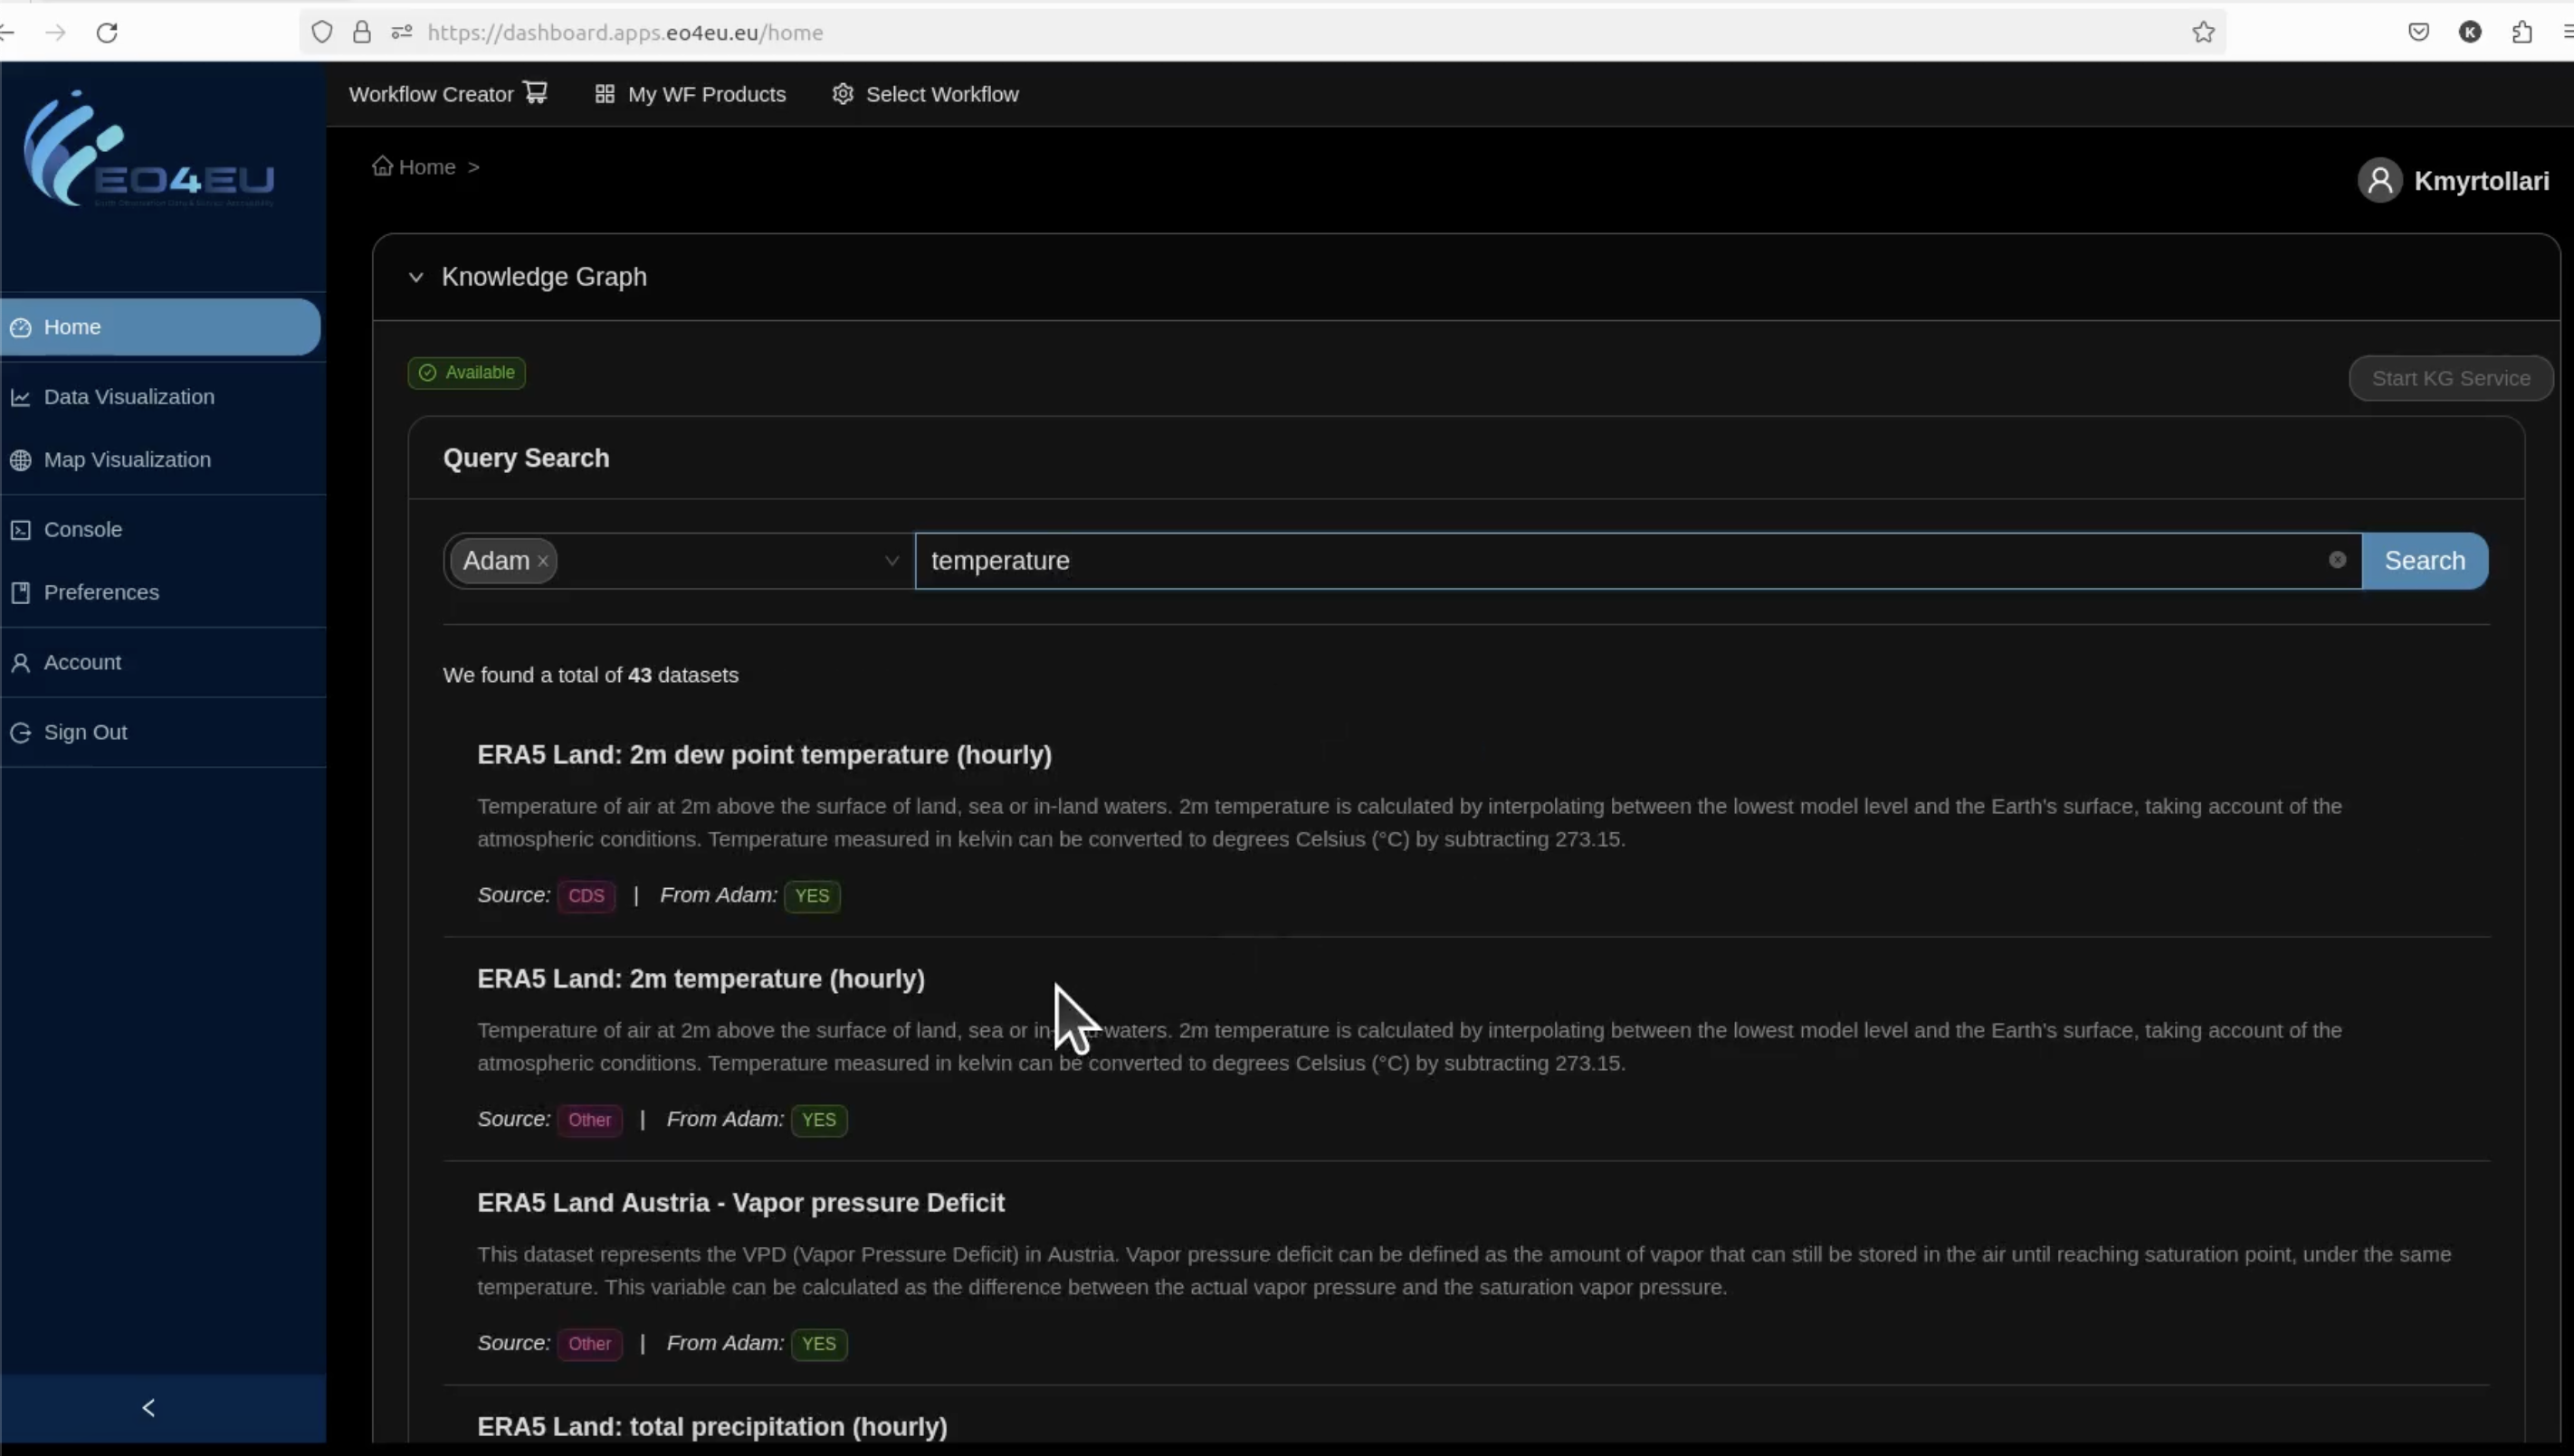Image resolution: width=2574 pixels, height=1456 pixels.
Task: Click the Start KG Service button
Action: [2451, 379]
